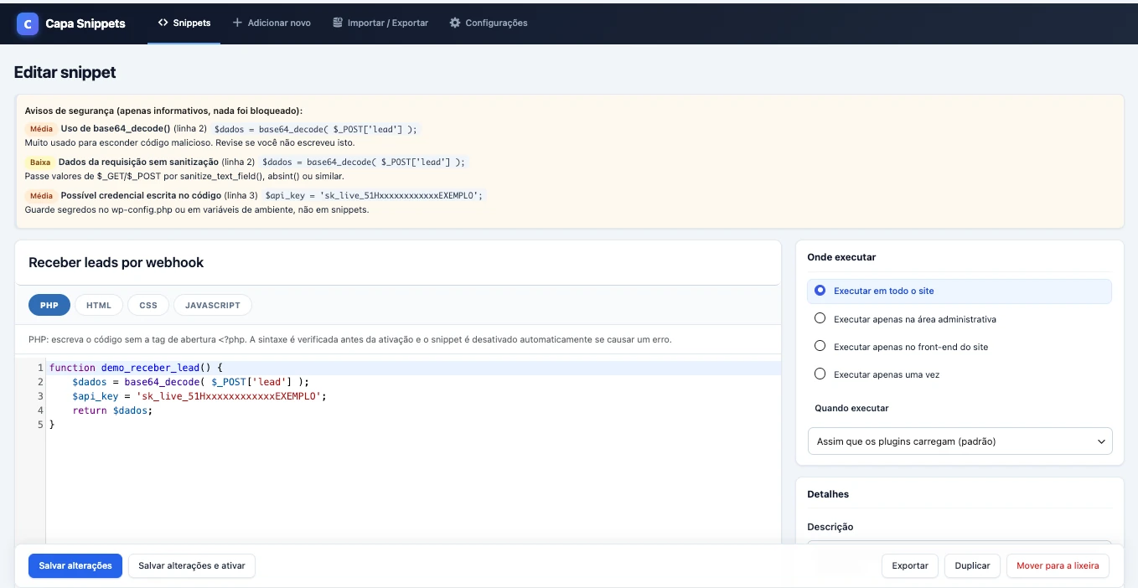The height and width of the screenshot is (588, 1138).
Task: Click the 'Salvar alterações' button
Action: click(75, 565)
